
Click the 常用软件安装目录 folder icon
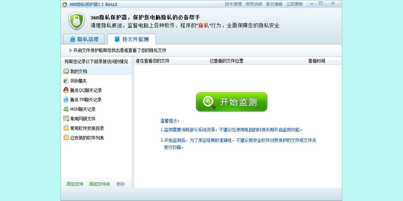pos(66,128)
